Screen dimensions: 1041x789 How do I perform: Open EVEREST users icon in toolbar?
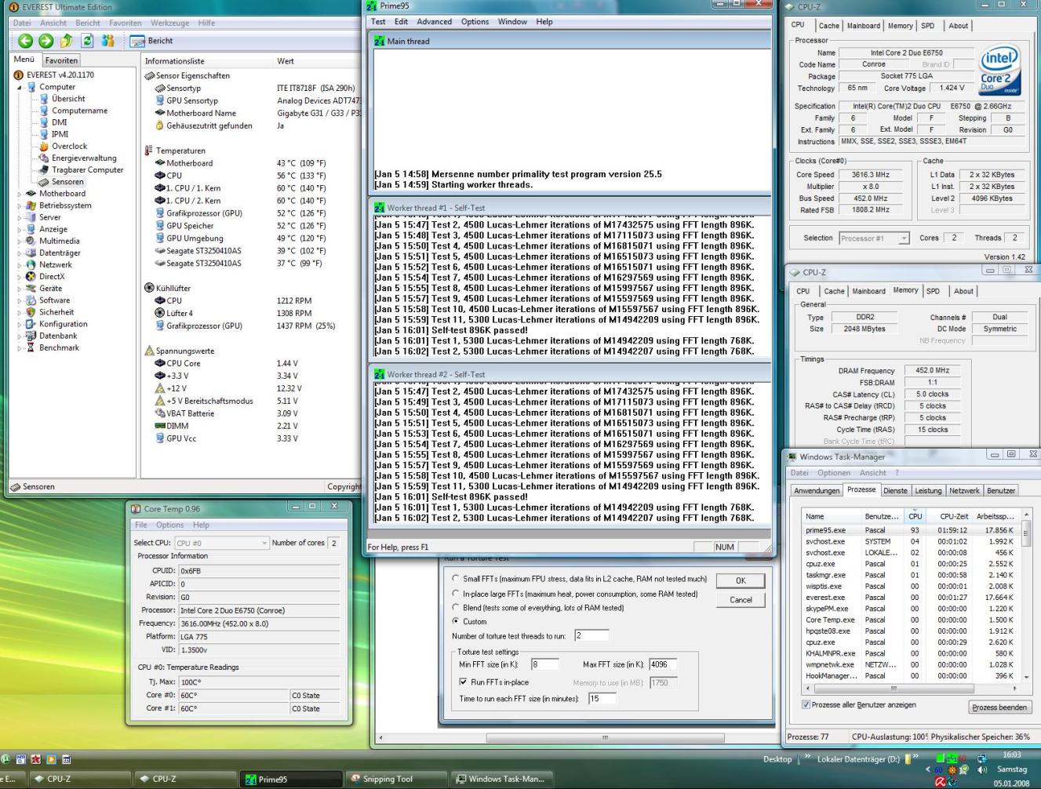108,41
